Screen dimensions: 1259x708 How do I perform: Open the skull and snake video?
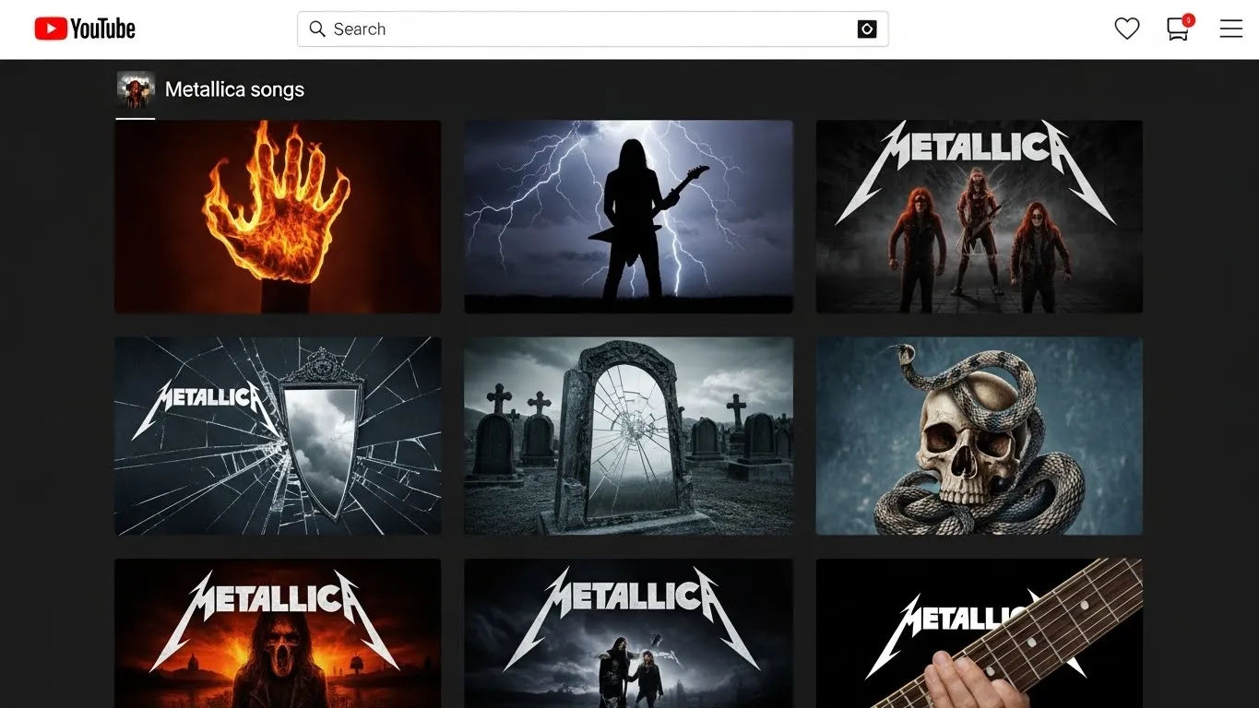coord(979,435)
